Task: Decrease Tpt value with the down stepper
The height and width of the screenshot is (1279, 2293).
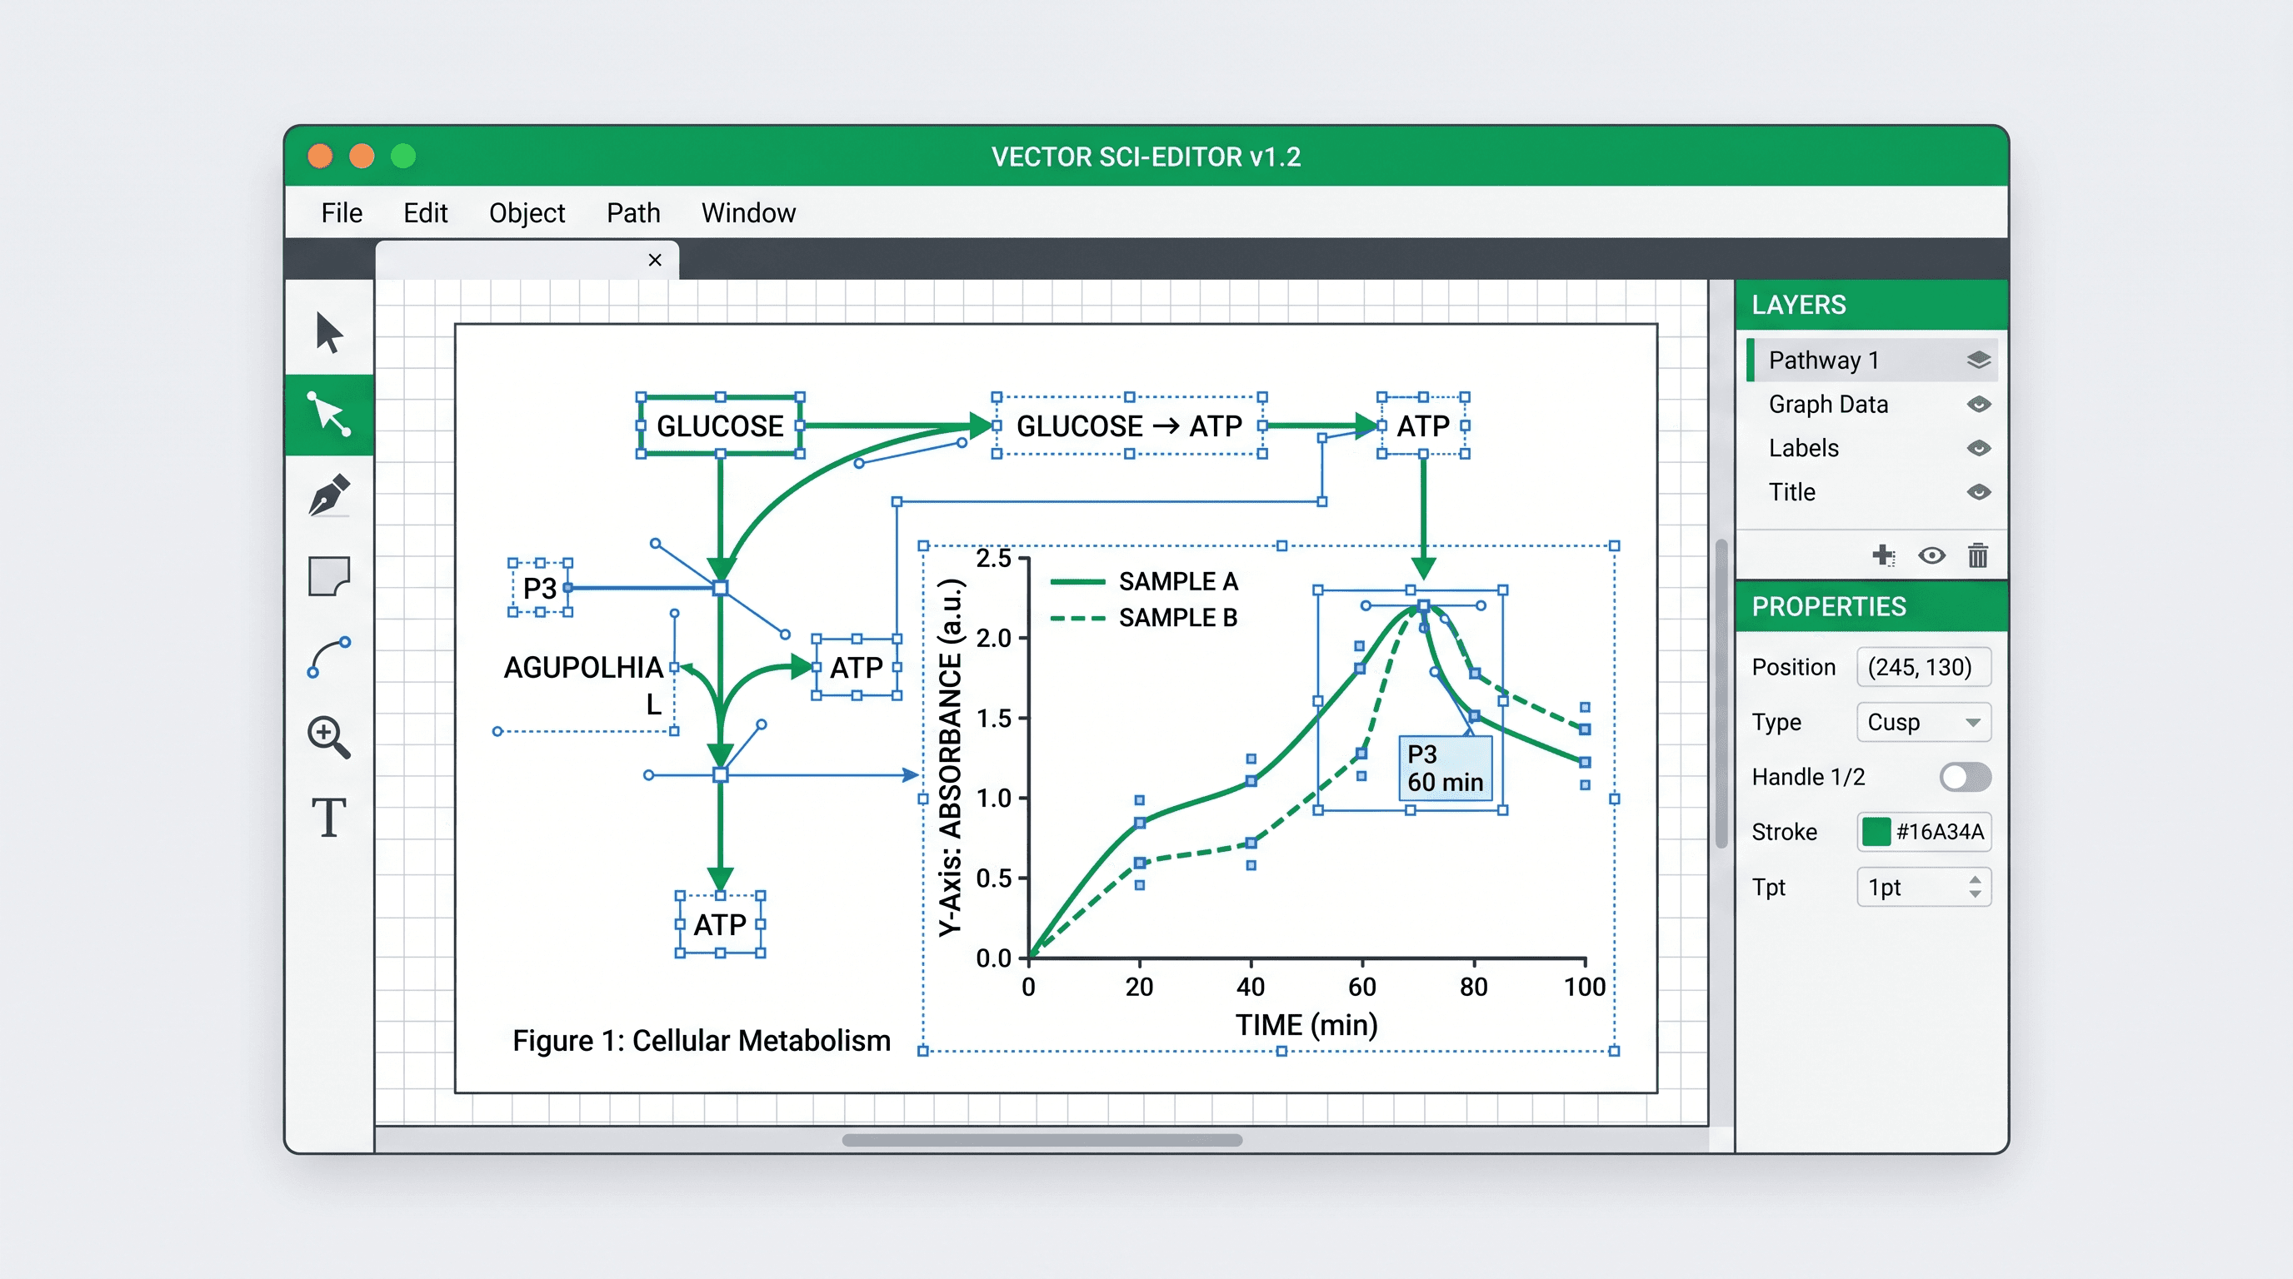Action: [x=1976, y=893]
